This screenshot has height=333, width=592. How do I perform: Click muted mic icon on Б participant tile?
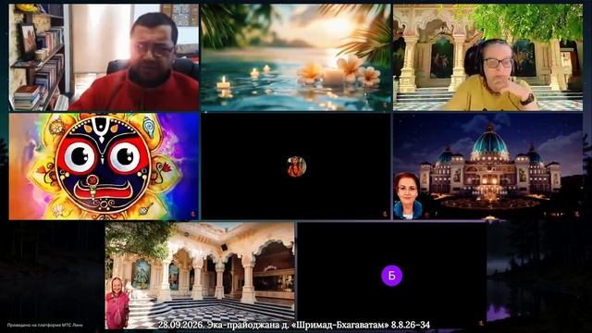(481, 323)
